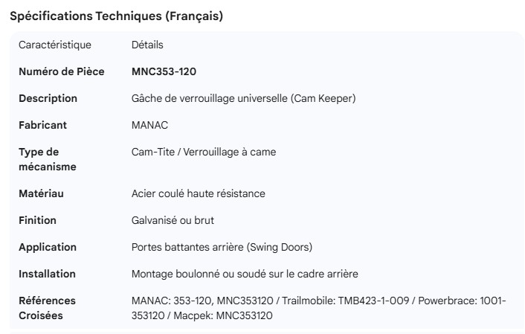This screenshot has height=334, width=525.
Task: Click the Détails column header
Action: (147, 45)
